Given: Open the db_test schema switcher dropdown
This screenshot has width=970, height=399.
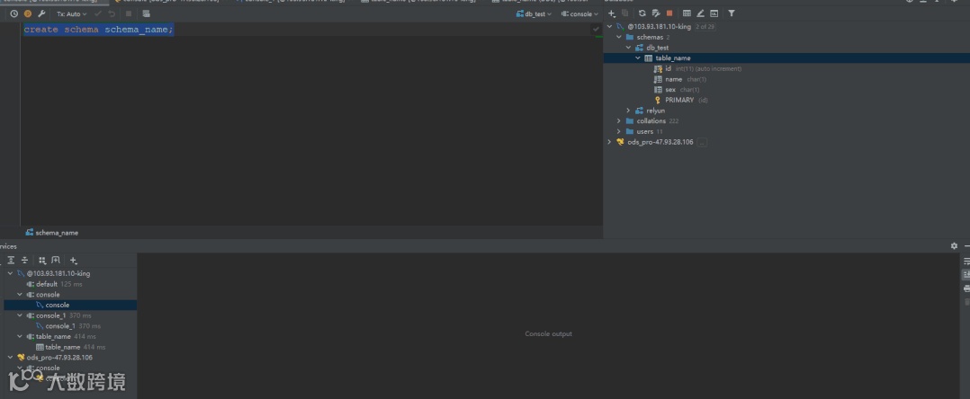Looking at the screenshot, I should click(x=534, y=13).
